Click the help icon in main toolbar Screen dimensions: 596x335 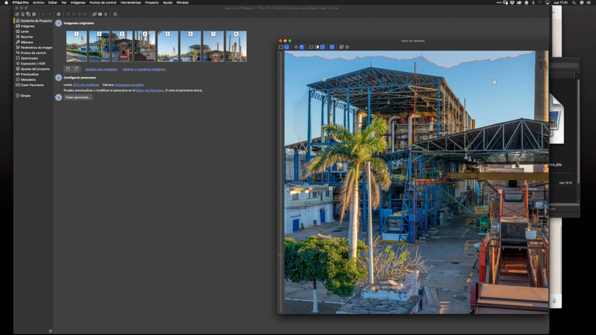115,14
